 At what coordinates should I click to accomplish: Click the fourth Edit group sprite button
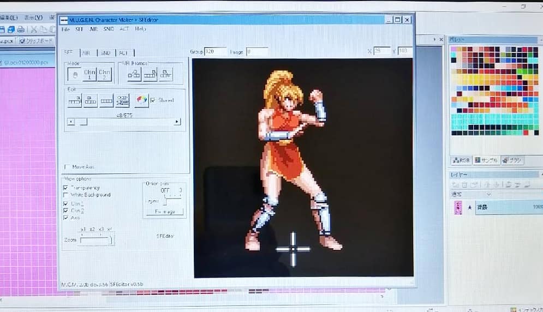[122, 100]
